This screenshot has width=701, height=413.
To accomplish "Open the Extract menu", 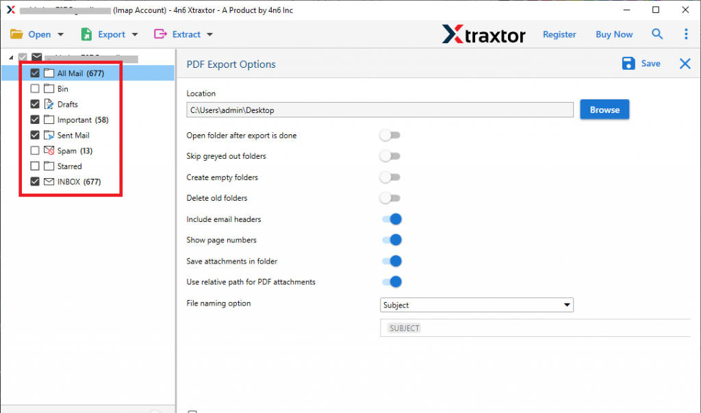I will [x=183, y=34].
